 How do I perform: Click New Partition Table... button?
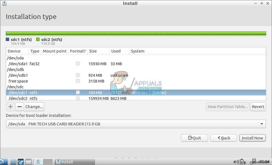coord(228,107)
